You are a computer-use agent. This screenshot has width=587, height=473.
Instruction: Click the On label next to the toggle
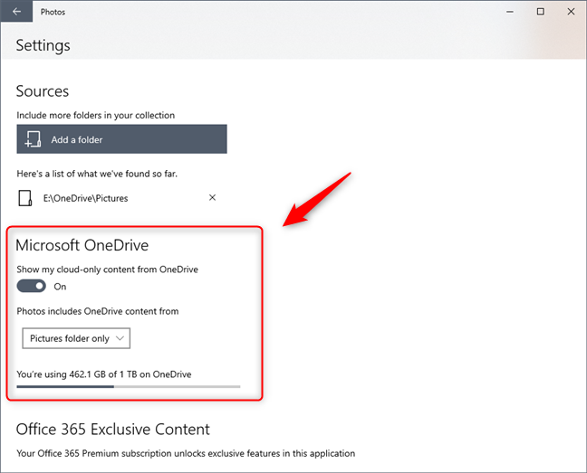tap(60, 287)
